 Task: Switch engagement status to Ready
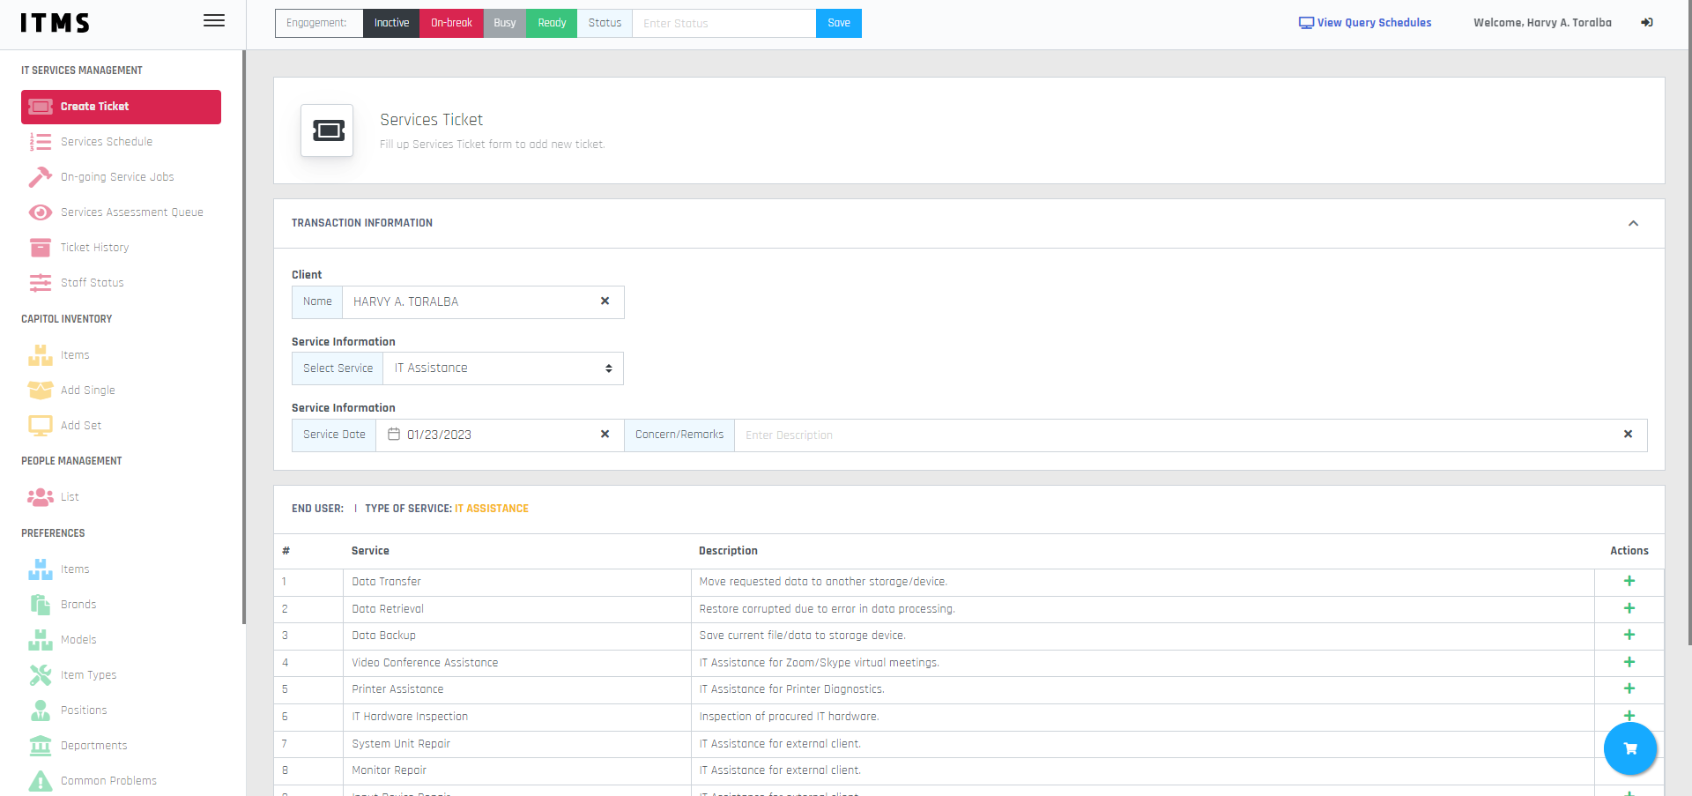tap(552, 23)
